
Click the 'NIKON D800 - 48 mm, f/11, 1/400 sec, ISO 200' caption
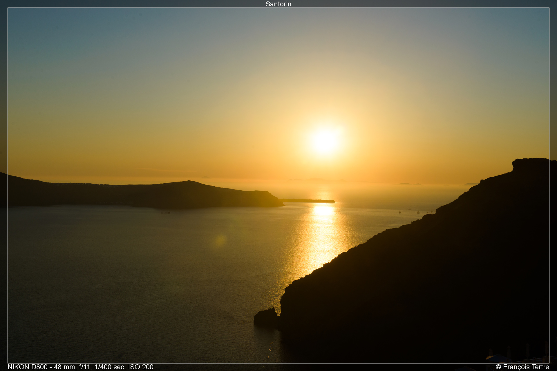point(80,367)
